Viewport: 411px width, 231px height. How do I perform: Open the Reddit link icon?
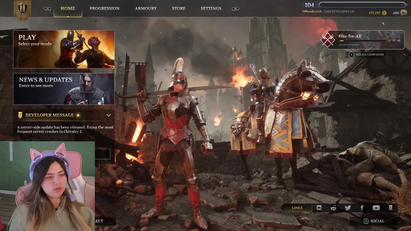[x=333, y=208]
